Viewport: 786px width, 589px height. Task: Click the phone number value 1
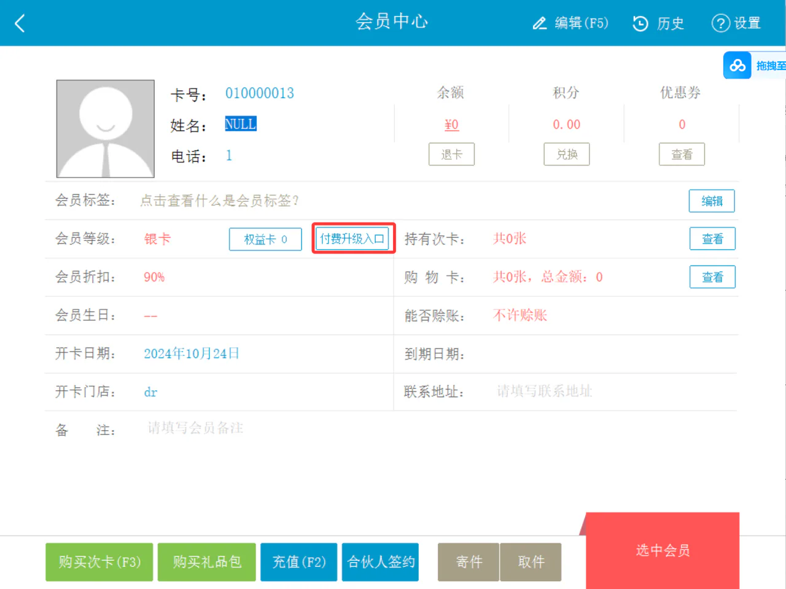click(229, 155)
